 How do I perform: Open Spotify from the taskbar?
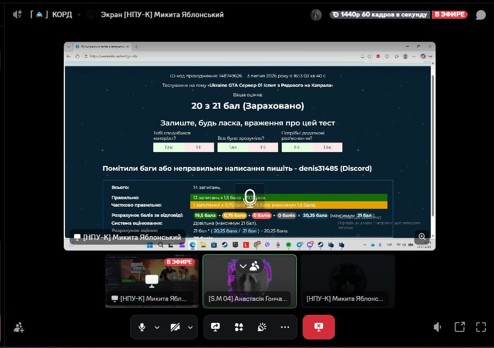(288, 245)
